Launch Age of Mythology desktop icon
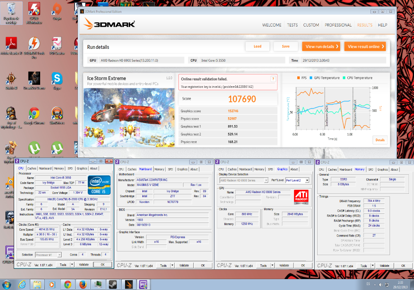Viewport: 414px width, 290px height. pos(11,118)
